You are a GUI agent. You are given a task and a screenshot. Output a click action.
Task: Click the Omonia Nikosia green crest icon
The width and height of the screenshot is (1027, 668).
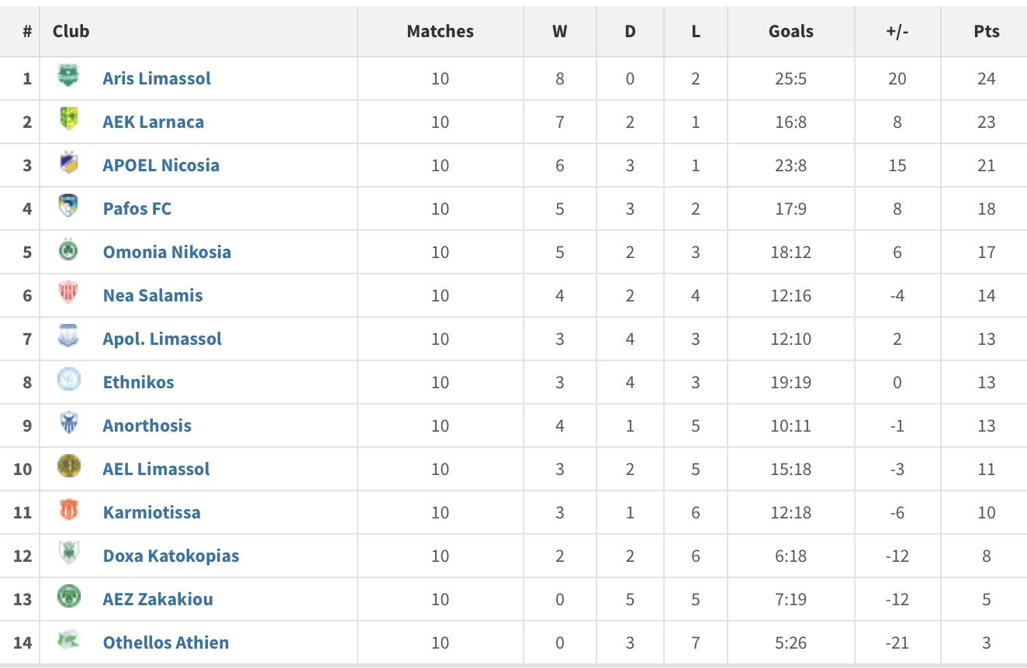tap(68, 250)
